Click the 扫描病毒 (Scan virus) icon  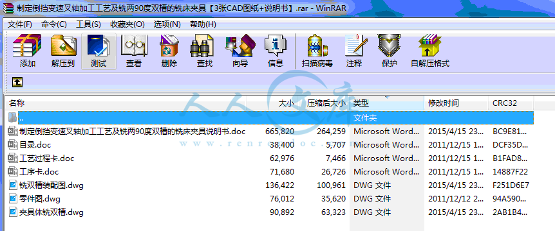[x=317, y=46]
